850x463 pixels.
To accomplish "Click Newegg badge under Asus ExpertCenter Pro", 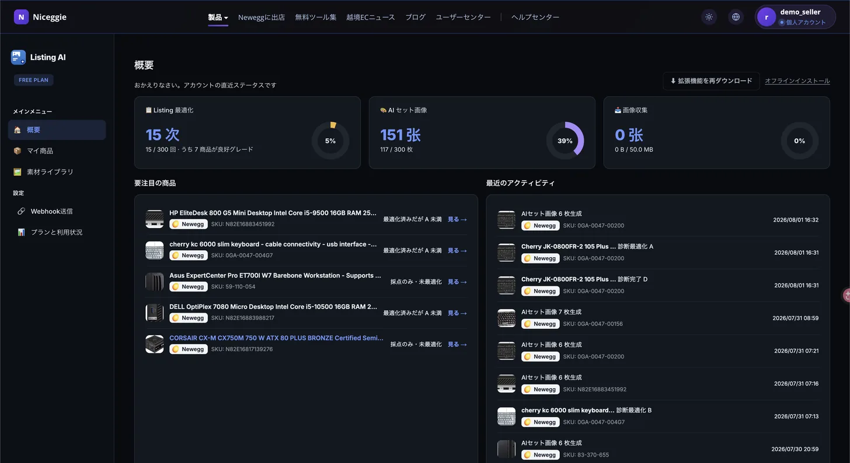I will 189,287.
